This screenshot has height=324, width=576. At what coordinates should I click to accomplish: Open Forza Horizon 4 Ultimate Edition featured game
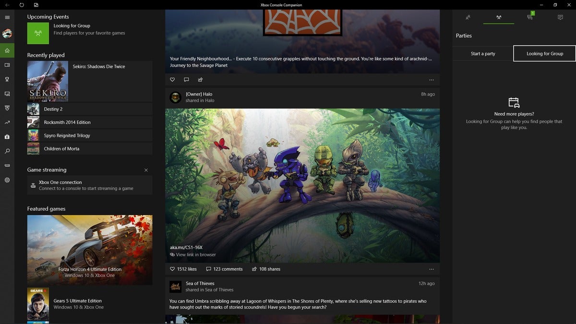(90, 250)
